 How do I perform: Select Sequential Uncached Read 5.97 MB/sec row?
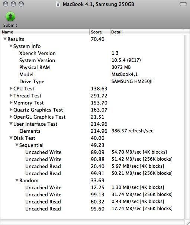92,166
